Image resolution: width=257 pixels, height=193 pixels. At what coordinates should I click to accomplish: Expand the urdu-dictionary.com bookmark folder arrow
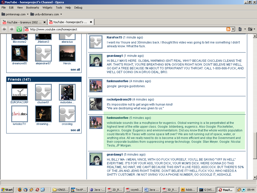pyautogui.click(x=61, y=14)
